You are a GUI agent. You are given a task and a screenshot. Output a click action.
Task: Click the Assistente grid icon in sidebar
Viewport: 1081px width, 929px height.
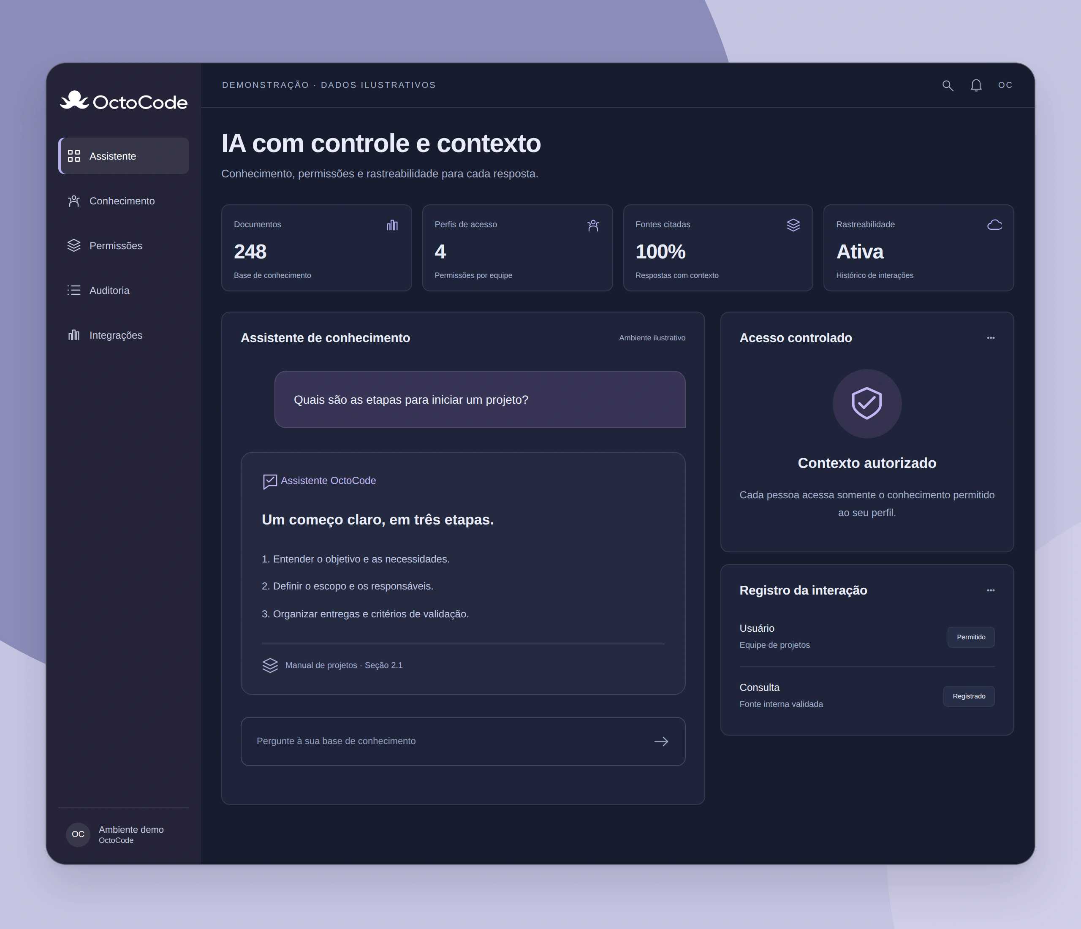74,156
